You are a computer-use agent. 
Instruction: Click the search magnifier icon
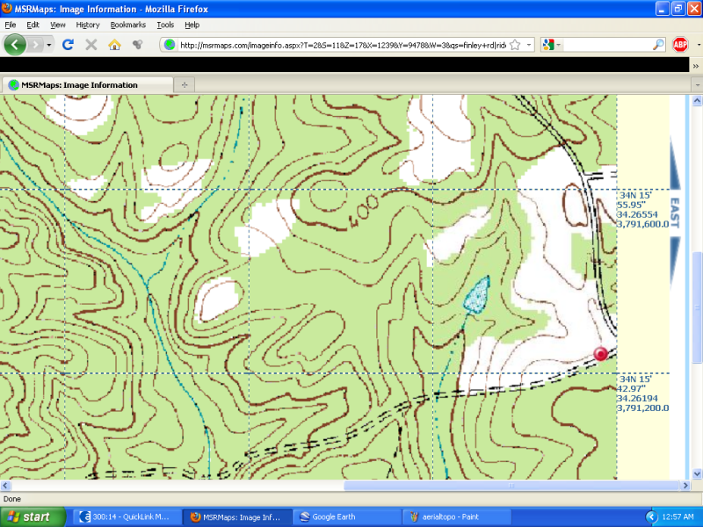point(658,44)
